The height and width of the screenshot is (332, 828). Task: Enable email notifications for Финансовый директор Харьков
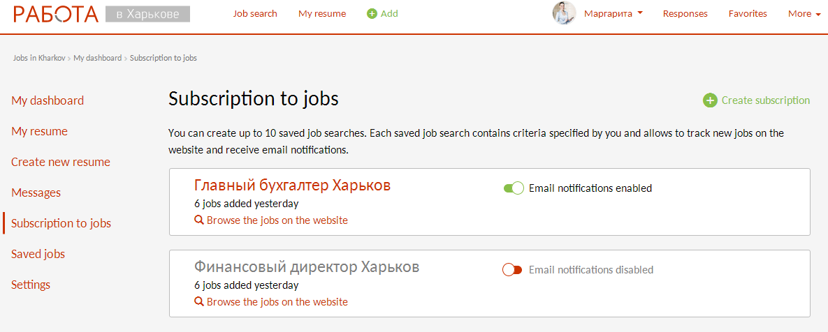(x=513, y=270)
